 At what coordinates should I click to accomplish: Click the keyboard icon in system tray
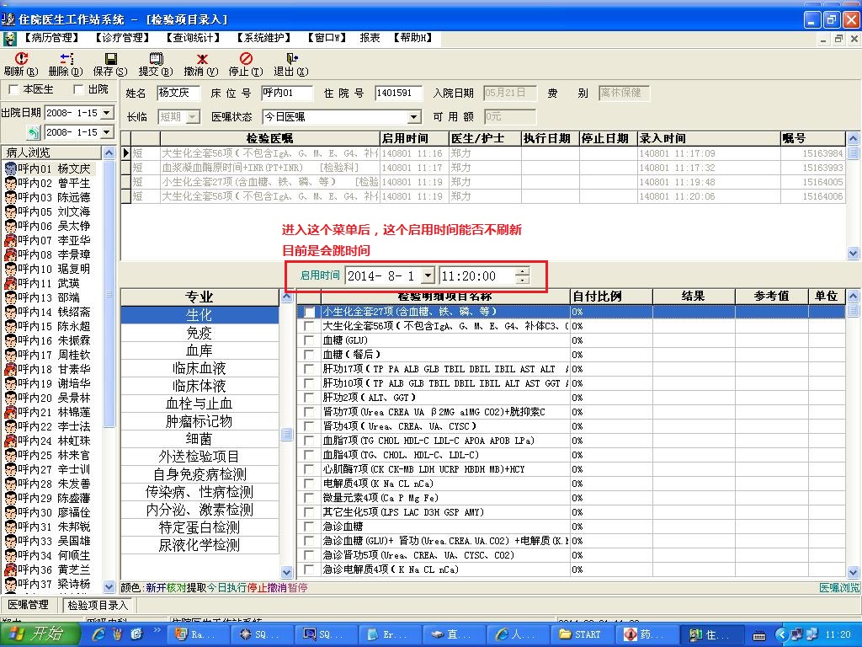[x=759, y=635]
